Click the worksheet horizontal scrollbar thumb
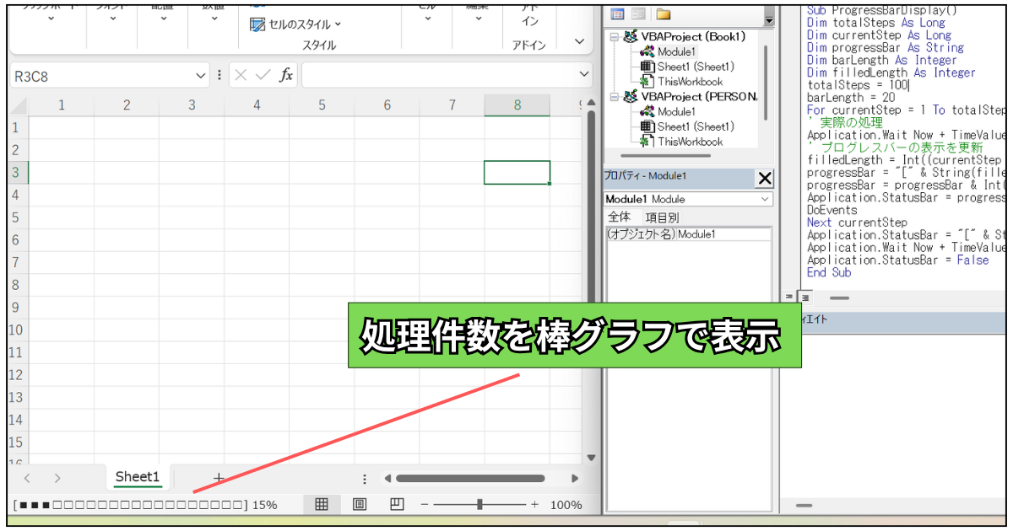This screenshot has height=531, width=1013. click(x=470, y=478)
